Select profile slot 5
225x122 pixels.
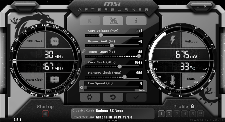point(192,114)
